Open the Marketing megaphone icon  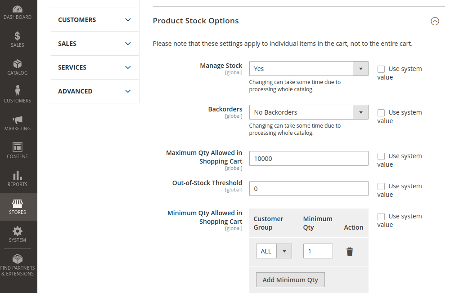click(18, 120)
